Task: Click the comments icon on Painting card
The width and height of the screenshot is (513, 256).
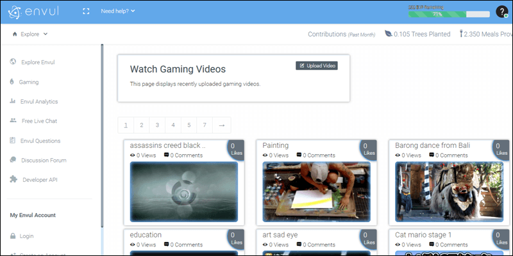Action: [x=299, y=155]
